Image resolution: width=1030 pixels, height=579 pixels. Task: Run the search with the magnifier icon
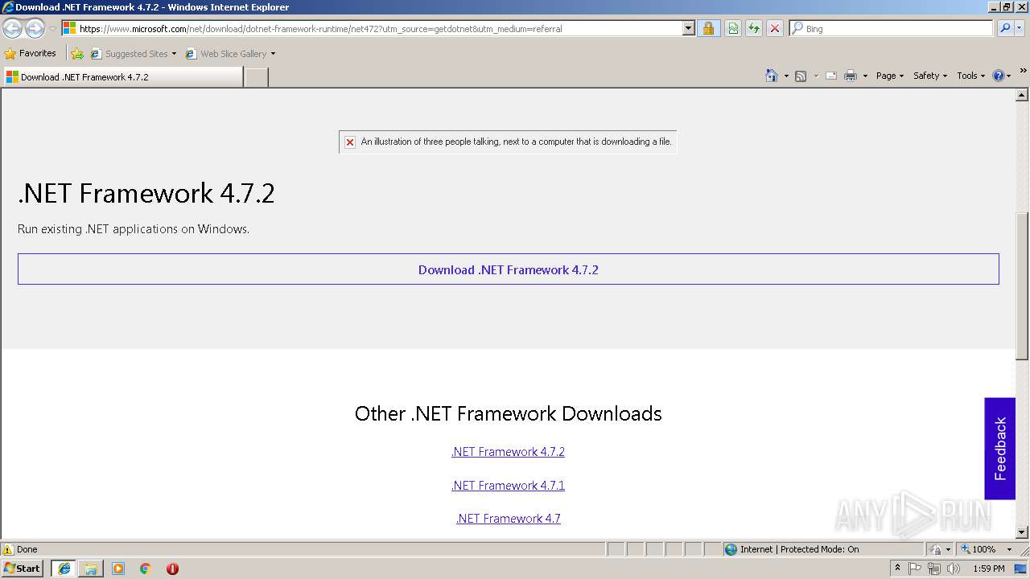1005,28
